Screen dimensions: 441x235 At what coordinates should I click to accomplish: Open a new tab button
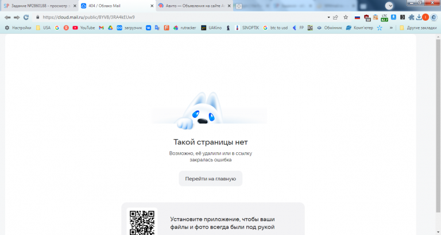pyautogui.click(x=238, y=6)
